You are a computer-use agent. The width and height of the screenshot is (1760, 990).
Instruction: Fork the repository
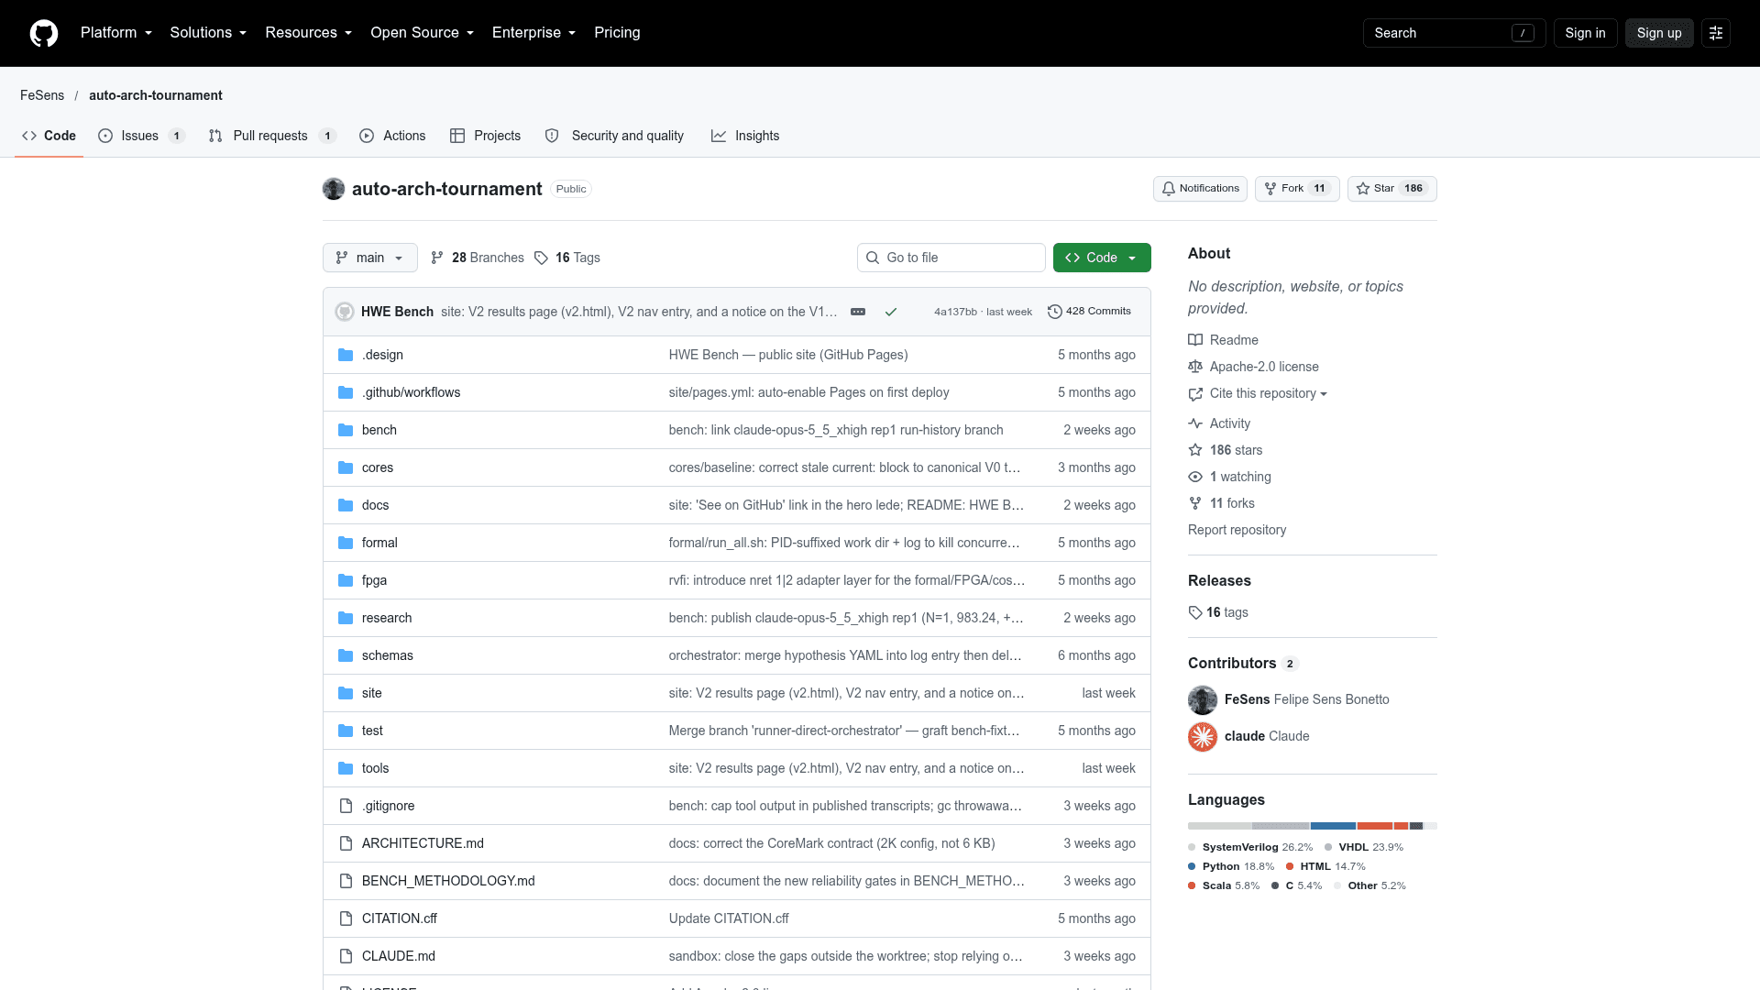1297,189
